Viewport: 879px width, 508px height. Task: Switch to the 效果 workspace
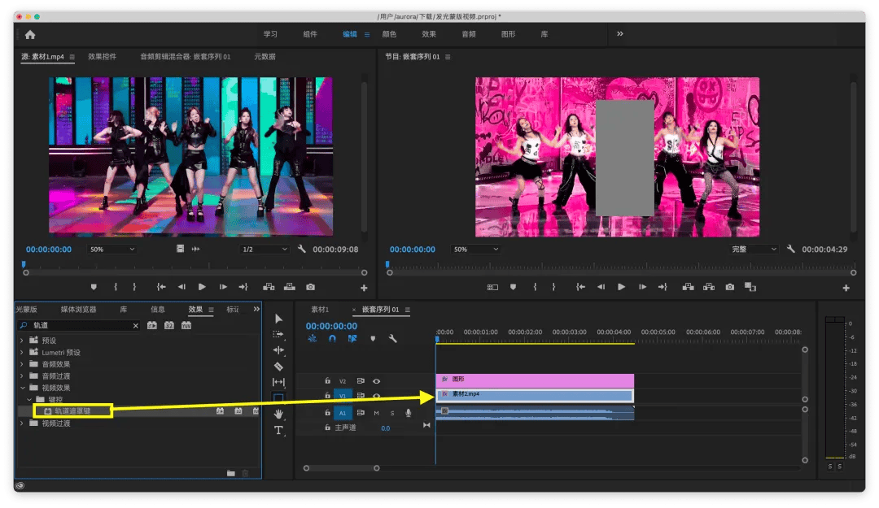(x=429, y=34)
